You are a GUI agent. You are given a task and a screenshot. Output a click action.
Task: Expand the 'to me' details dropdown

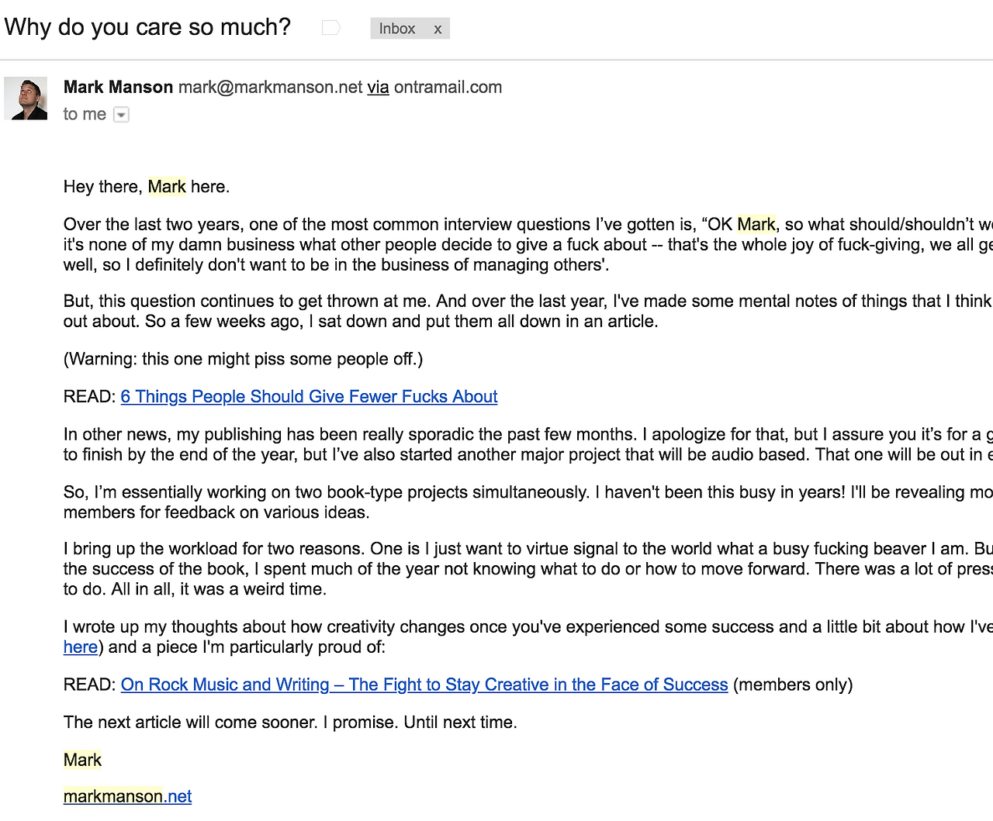point(121,115)
